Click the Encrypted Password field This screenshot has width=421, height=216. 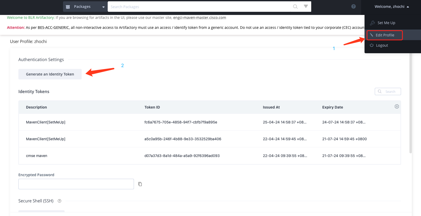[76, 184]
